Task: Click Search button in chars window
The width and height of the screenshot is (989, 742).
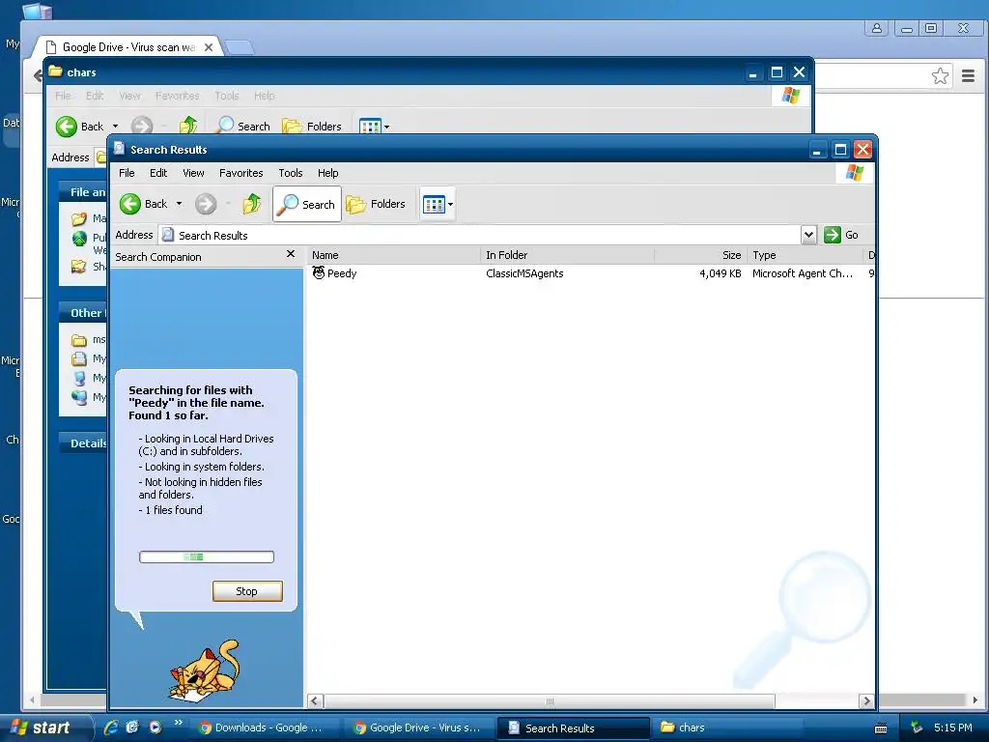Action: (242, 127)
